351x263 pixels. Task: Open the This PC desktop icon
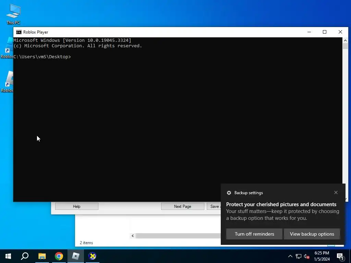click(13, 14)
